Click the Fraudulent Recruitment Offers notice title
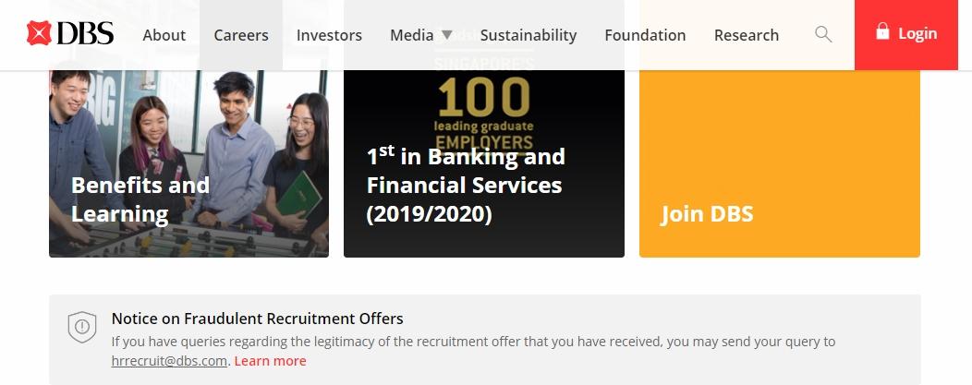This screenshot has width=972, height=385. (x=258, y=319)
